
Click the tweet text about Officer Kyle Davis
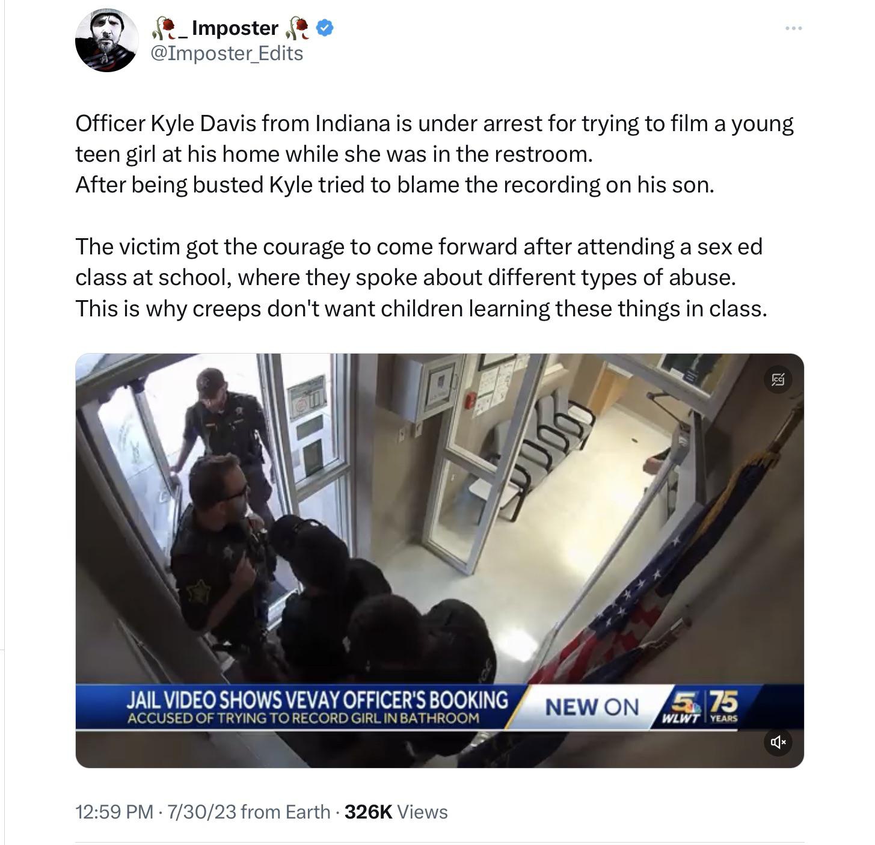point(434,154)
